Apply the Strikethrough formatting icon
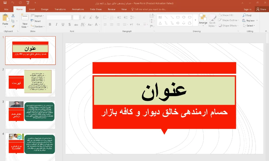This screenshot has height=161, width=269. click(x=76, y=24)
